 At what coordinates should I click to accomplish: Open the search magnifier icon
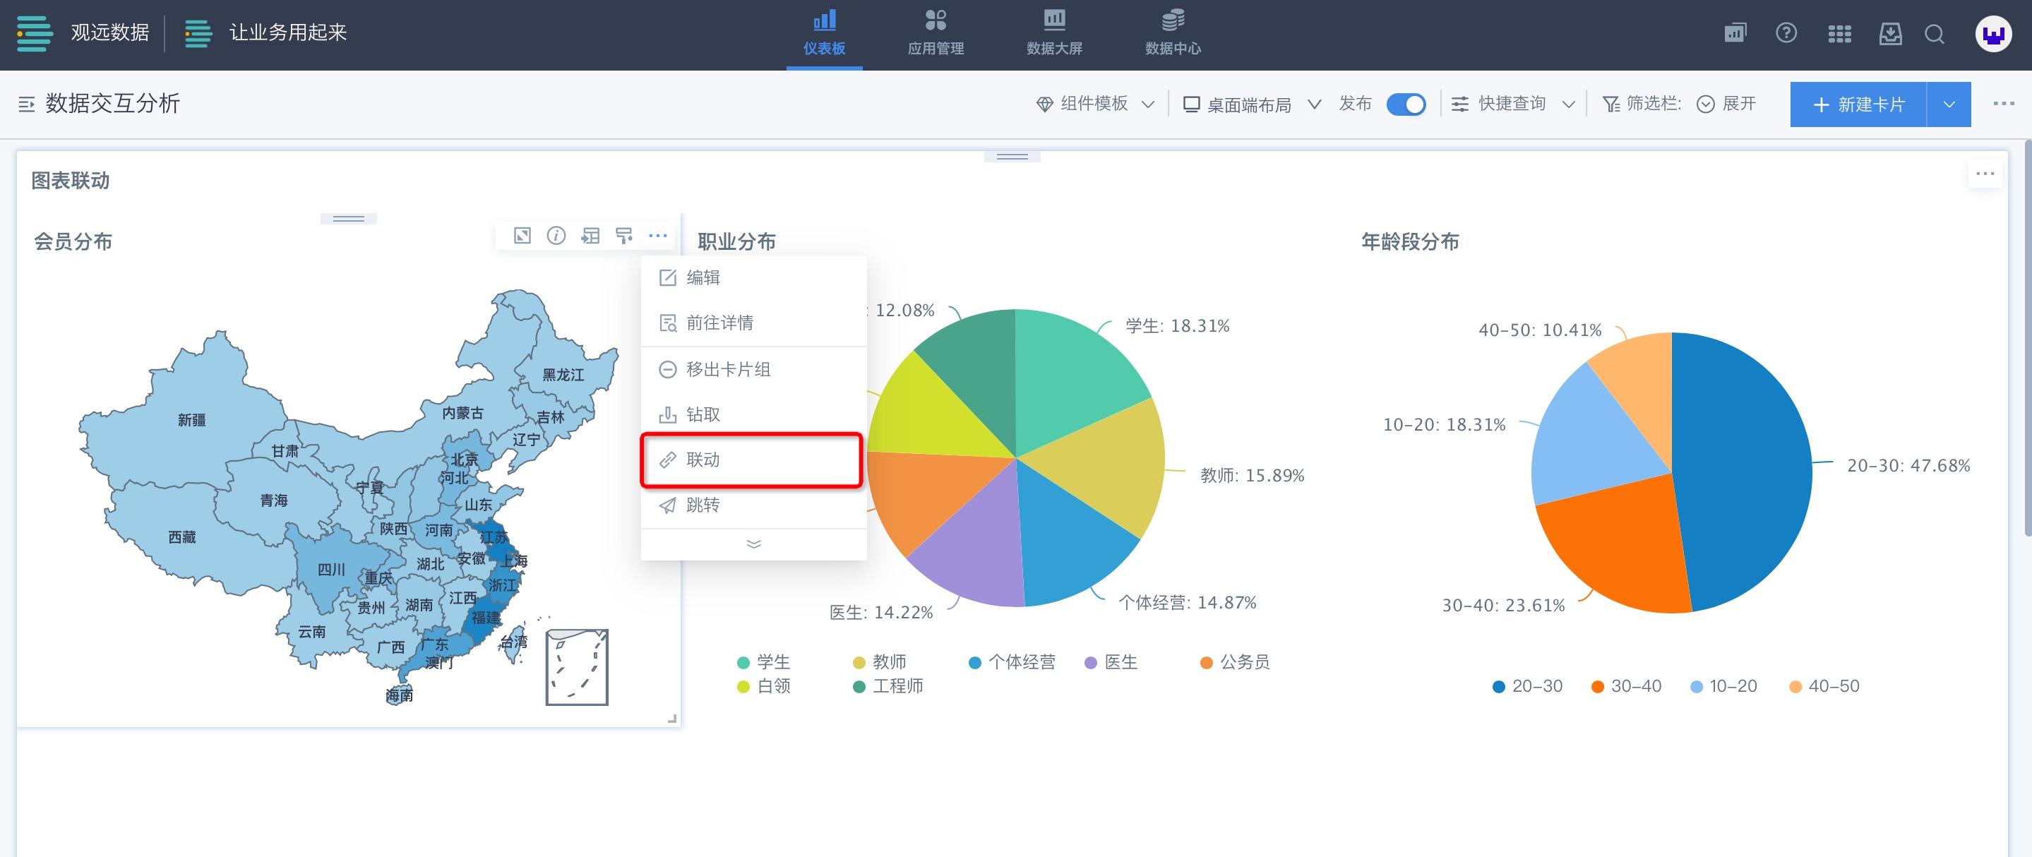pos(1934,34)
